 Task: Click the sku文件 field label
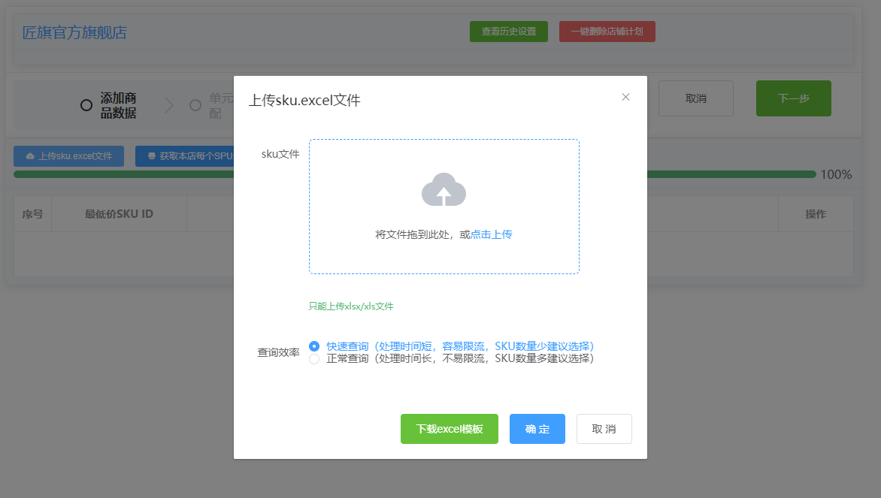280,154
